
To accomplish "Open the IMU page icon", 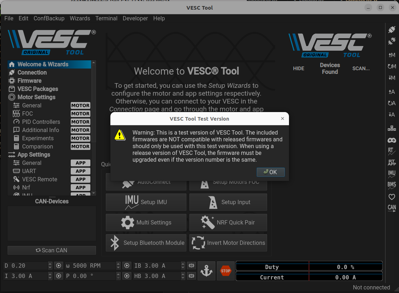I will click(391, 175).
